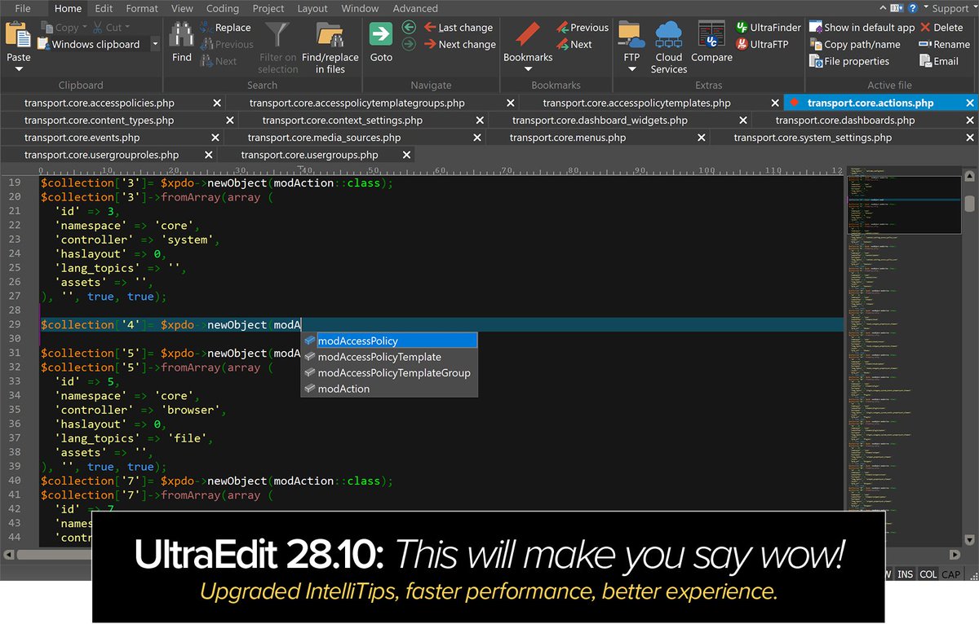Screen dimensions: 979x624
Task: Click the Paste clipboard icon
Action: (18, 36)
